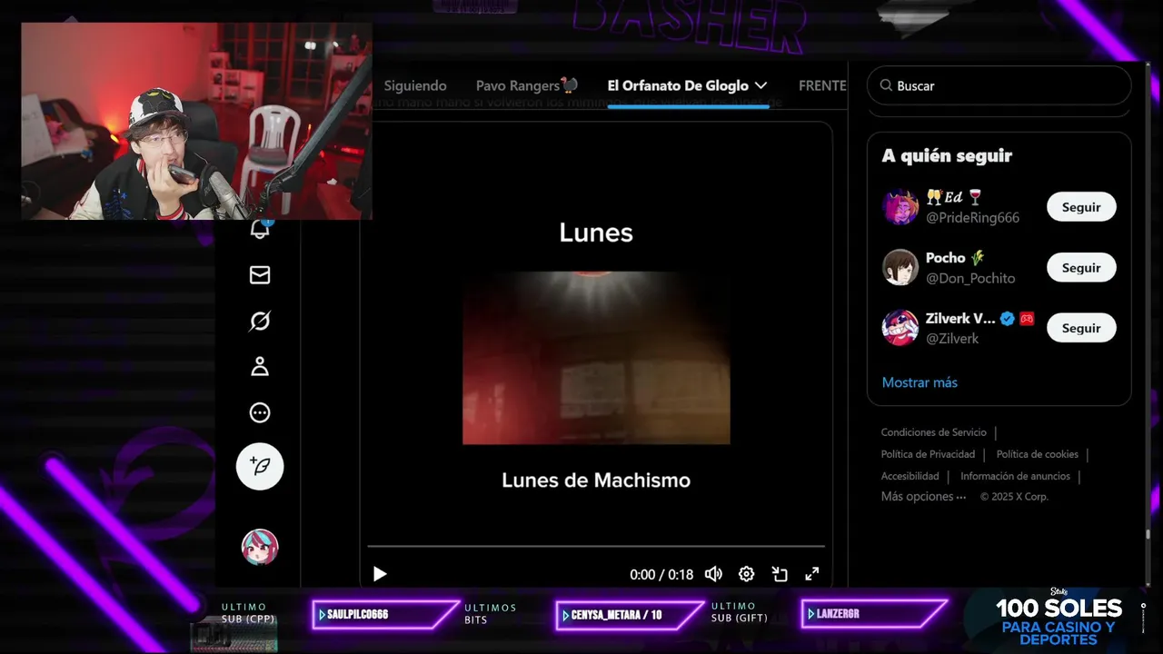Click the webcam overlay feed
The image size is (1163, 654).
click(196, 121)
